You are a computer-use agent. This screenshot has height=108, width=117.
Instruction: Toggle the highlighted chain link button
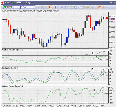(x=99, y=7)
